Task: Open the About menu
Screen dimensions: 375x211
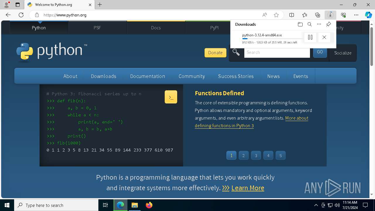Action: pyautogui.click(x=70, y=76)
